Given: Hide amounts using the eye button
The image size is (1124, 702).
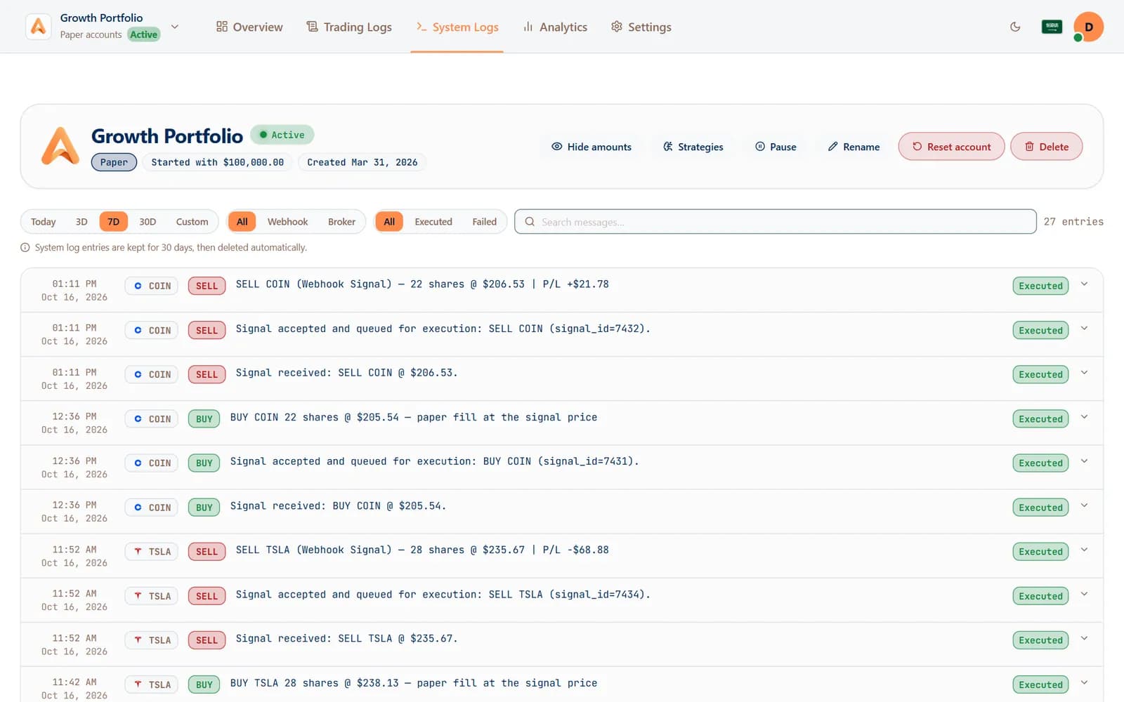Looking at the screenshot, I should 592,147.
